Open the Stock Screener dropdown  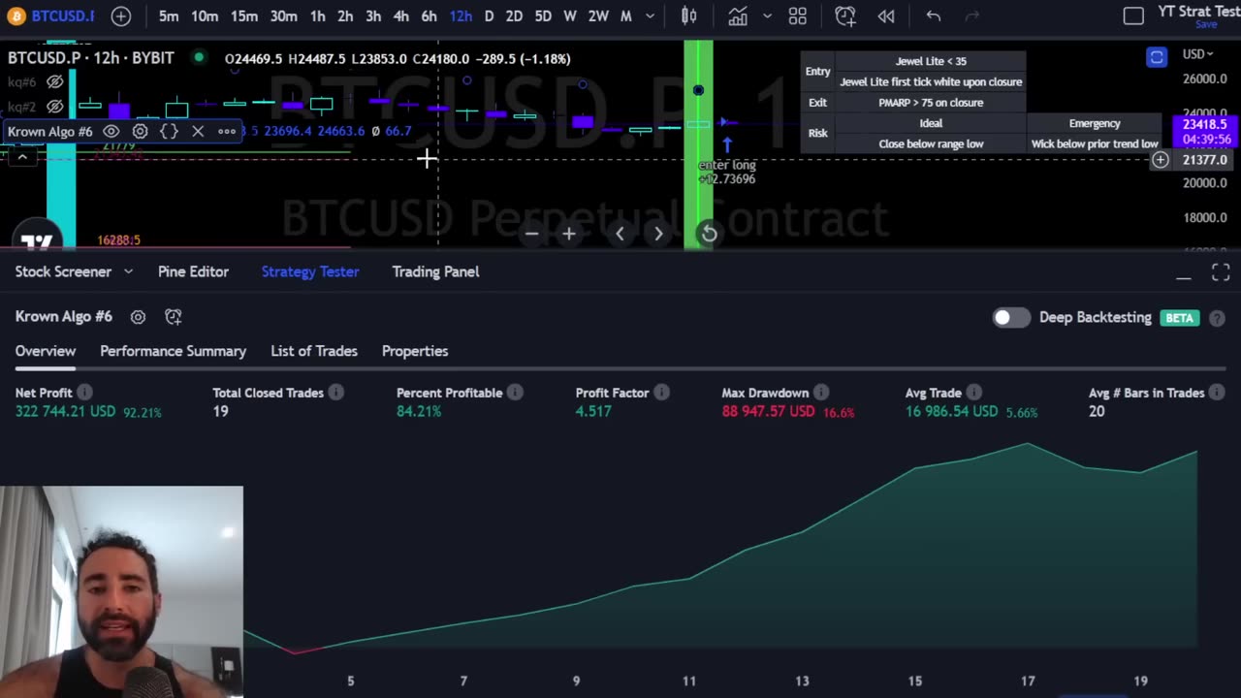tap(74, 271)
